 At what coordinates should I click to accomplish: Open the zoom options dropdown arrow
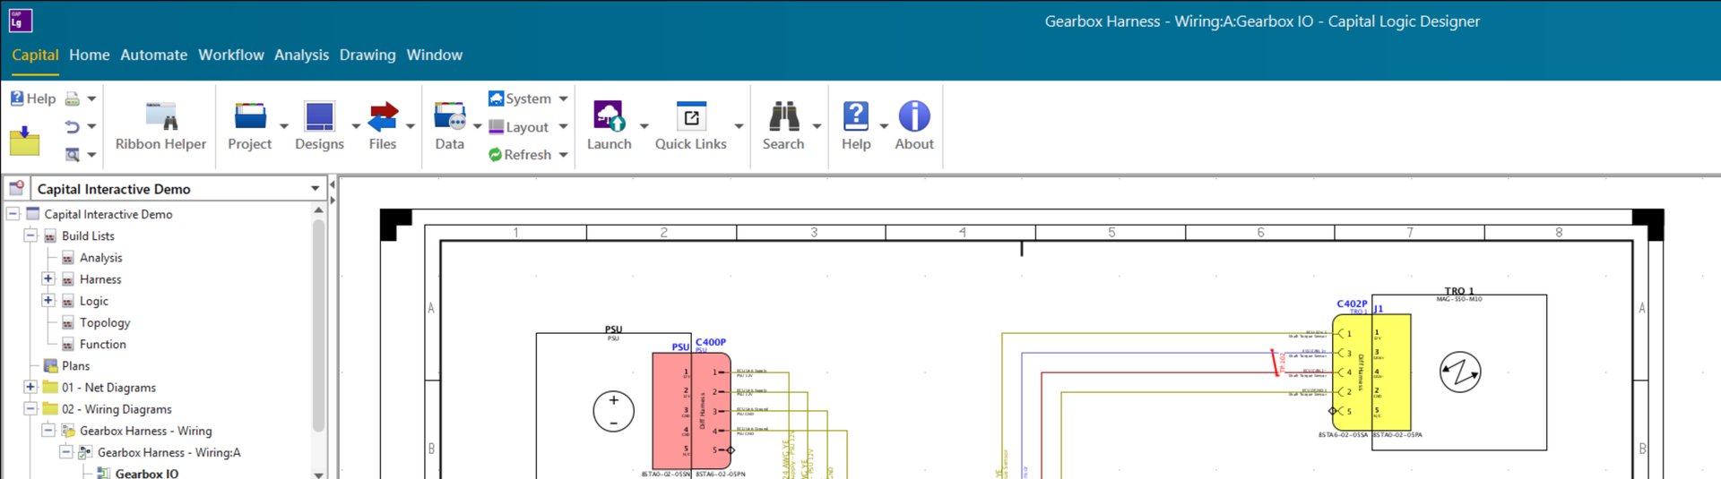pos(91,155)
